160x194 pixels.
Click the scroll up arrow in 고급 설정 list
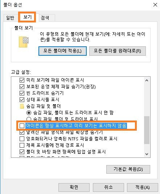click(x=147, y=81)
